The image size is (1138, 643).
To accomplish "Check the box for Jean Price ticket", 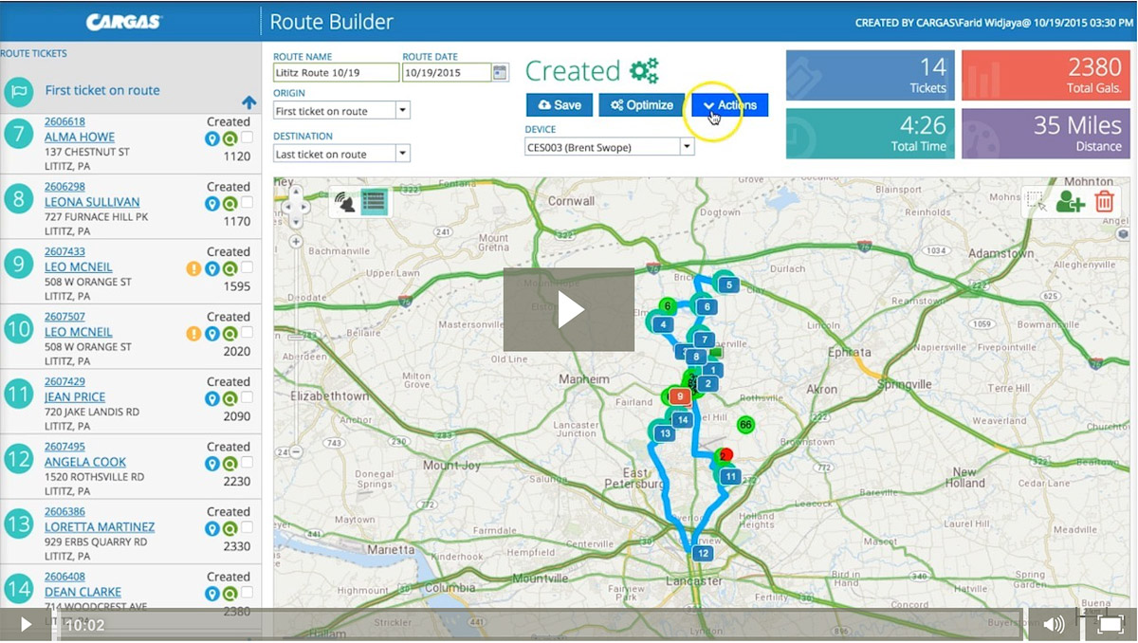I will coord(247,398).
